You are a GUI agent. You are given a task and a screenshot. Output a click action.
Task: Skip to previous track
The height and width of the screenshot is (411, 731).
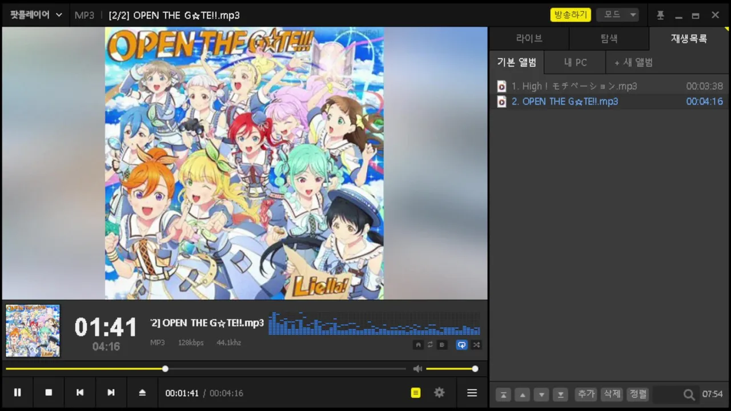click(80, 393)
